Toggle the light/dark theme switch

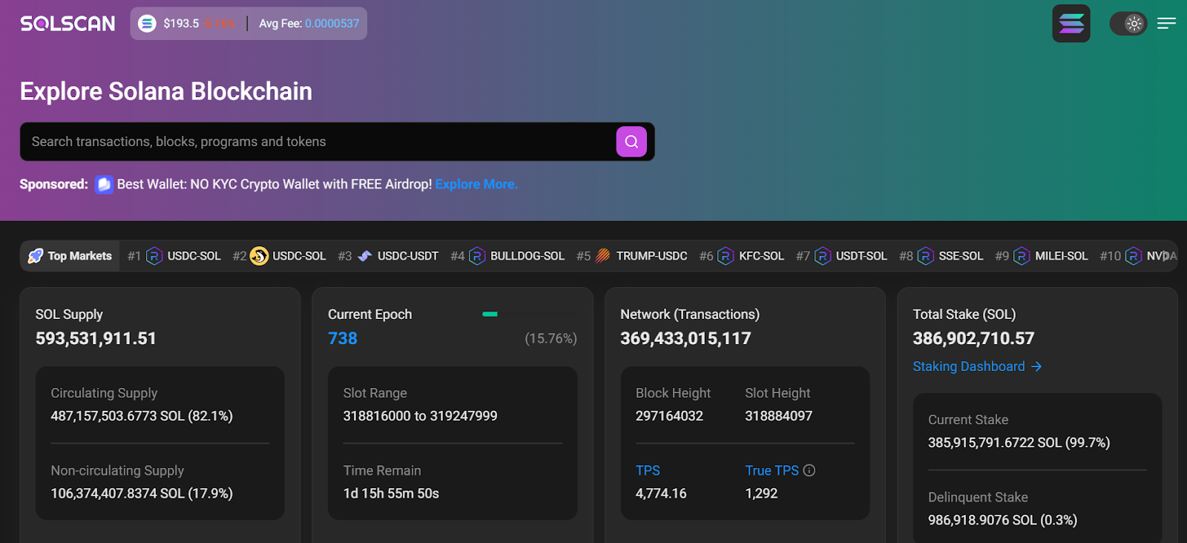tap(1128, 24)
